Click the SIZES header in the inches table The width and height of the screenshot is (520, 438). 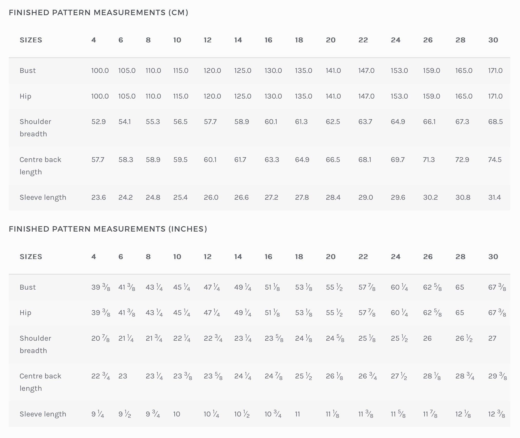(x=31, y=257)
